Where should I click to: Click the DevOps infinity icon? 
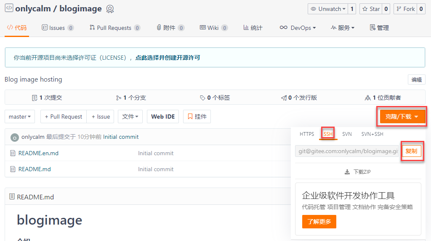click(x=284, y=27)
